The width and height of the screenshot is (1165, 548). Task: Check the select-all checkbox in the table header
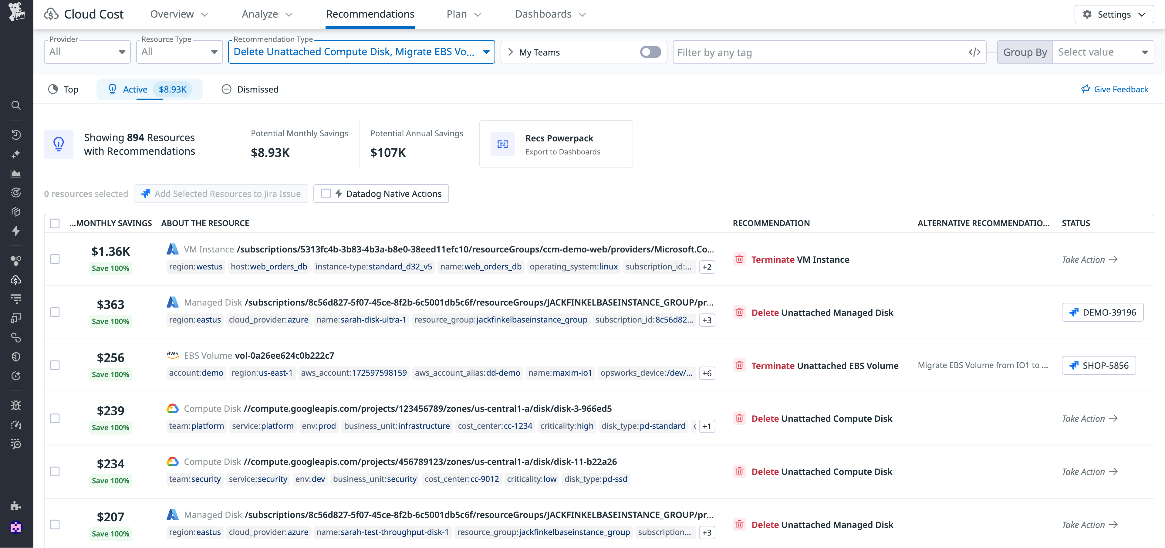(x=55, y=223)
